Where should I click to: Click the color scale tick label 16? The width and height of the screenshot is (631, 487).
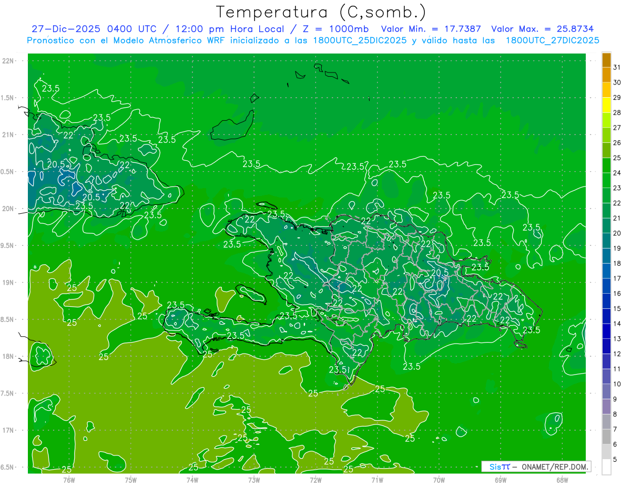point(617,294)
